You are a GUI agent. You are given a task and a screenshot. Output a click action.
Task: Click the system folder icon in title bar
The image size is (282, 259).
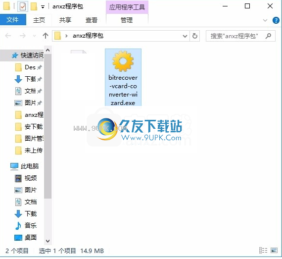click(x=6, y=6)
